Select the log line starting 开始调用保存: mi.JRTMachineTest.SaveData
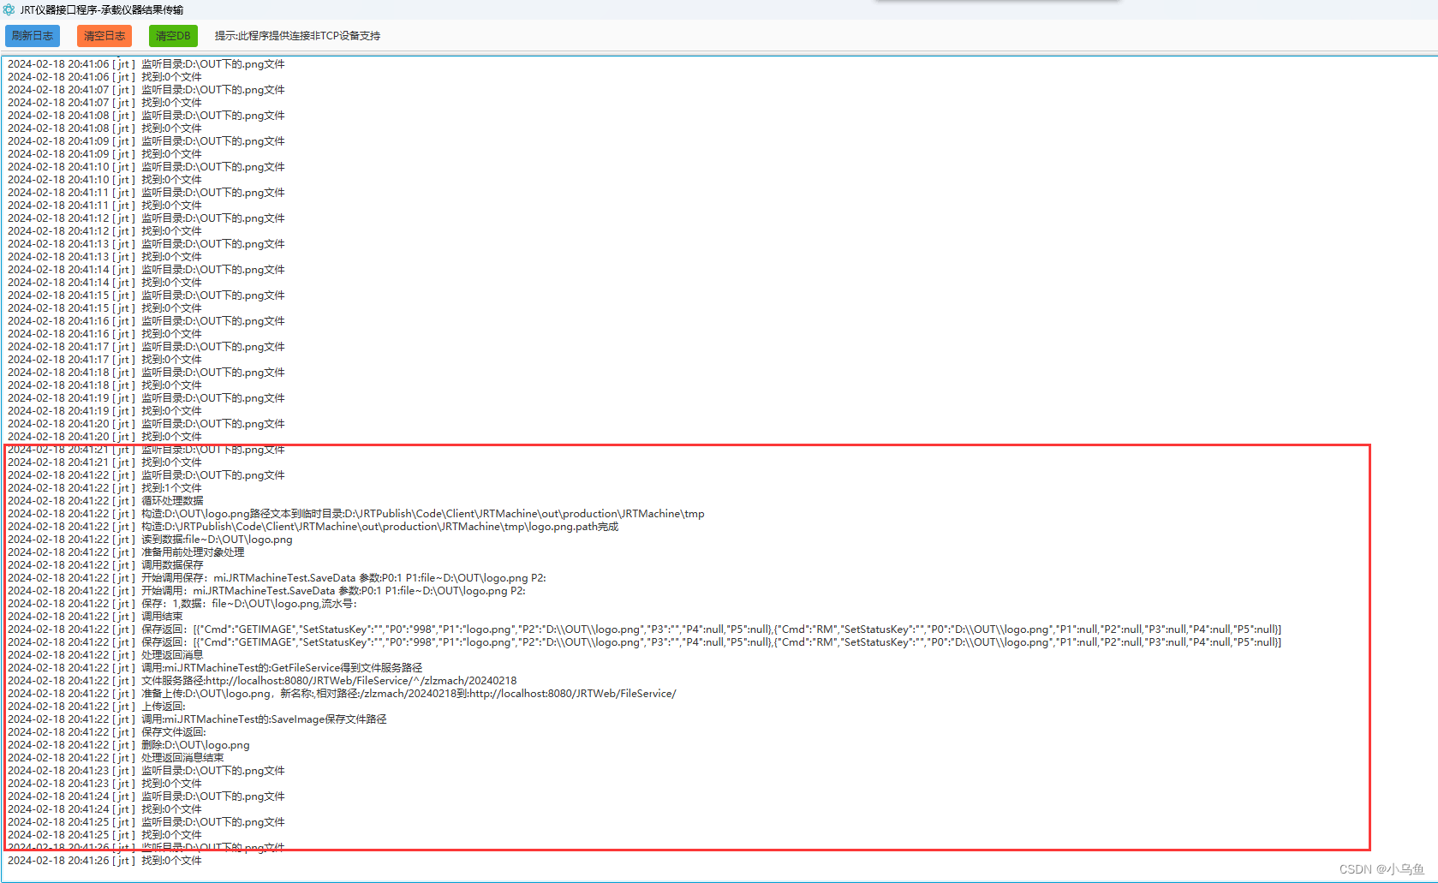 pyautogui.click(x=277, y=578)
